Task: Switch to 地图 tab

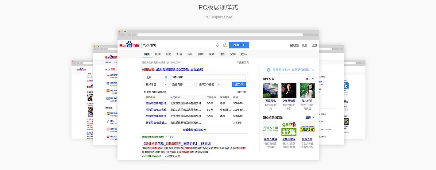Action: [222, 54]
